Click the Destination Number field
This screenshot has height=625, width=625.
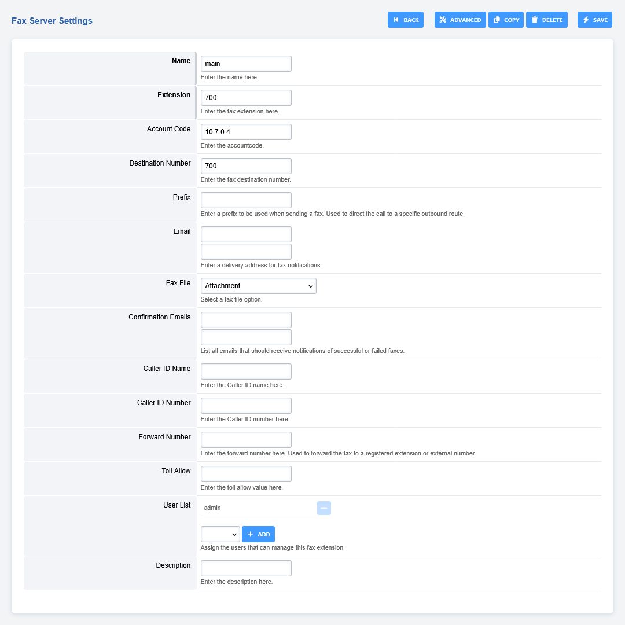[246, 166]
